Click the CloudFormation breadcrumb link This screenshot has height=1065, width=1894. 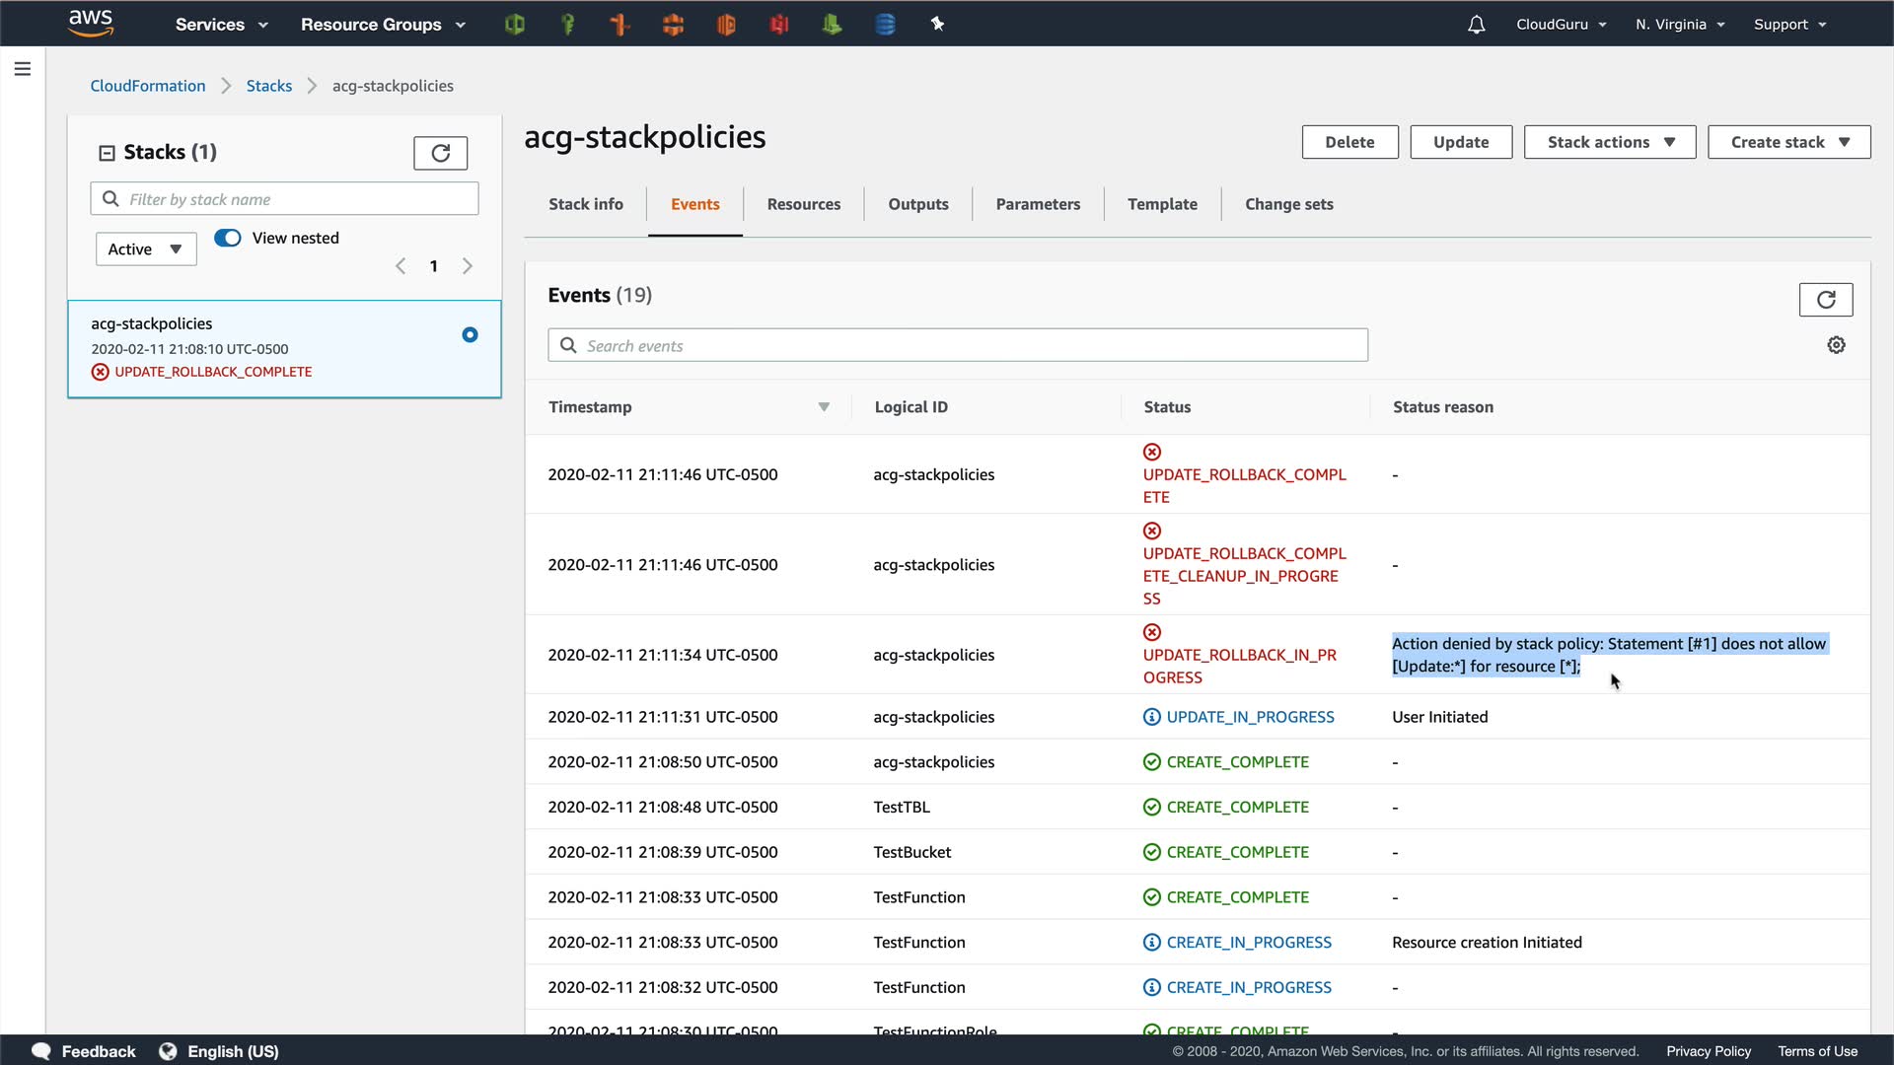[x=148, y=86]
